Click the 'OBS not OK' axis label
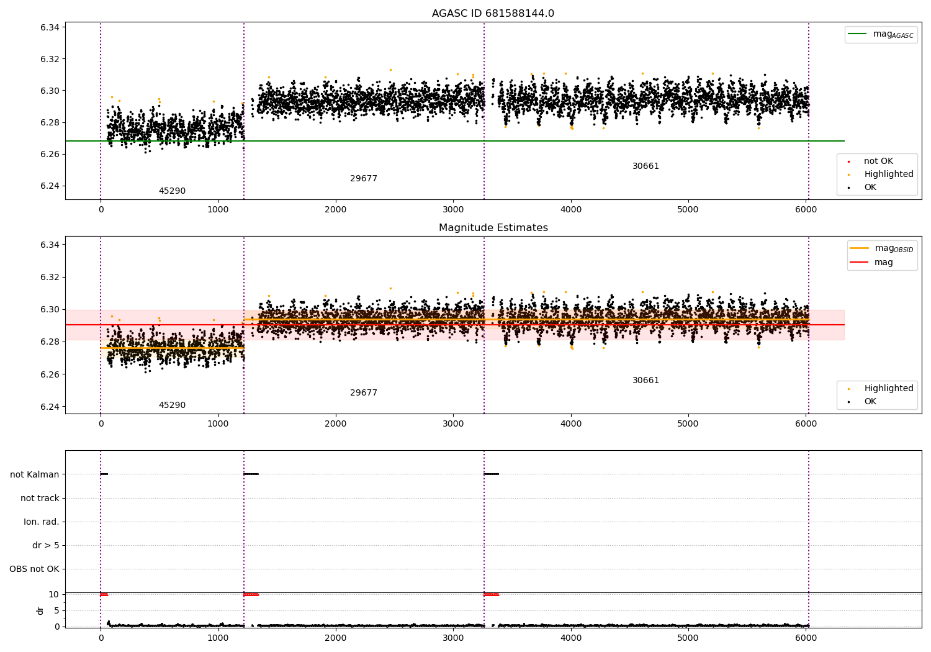The image size is (931, 652). (34, 569)
